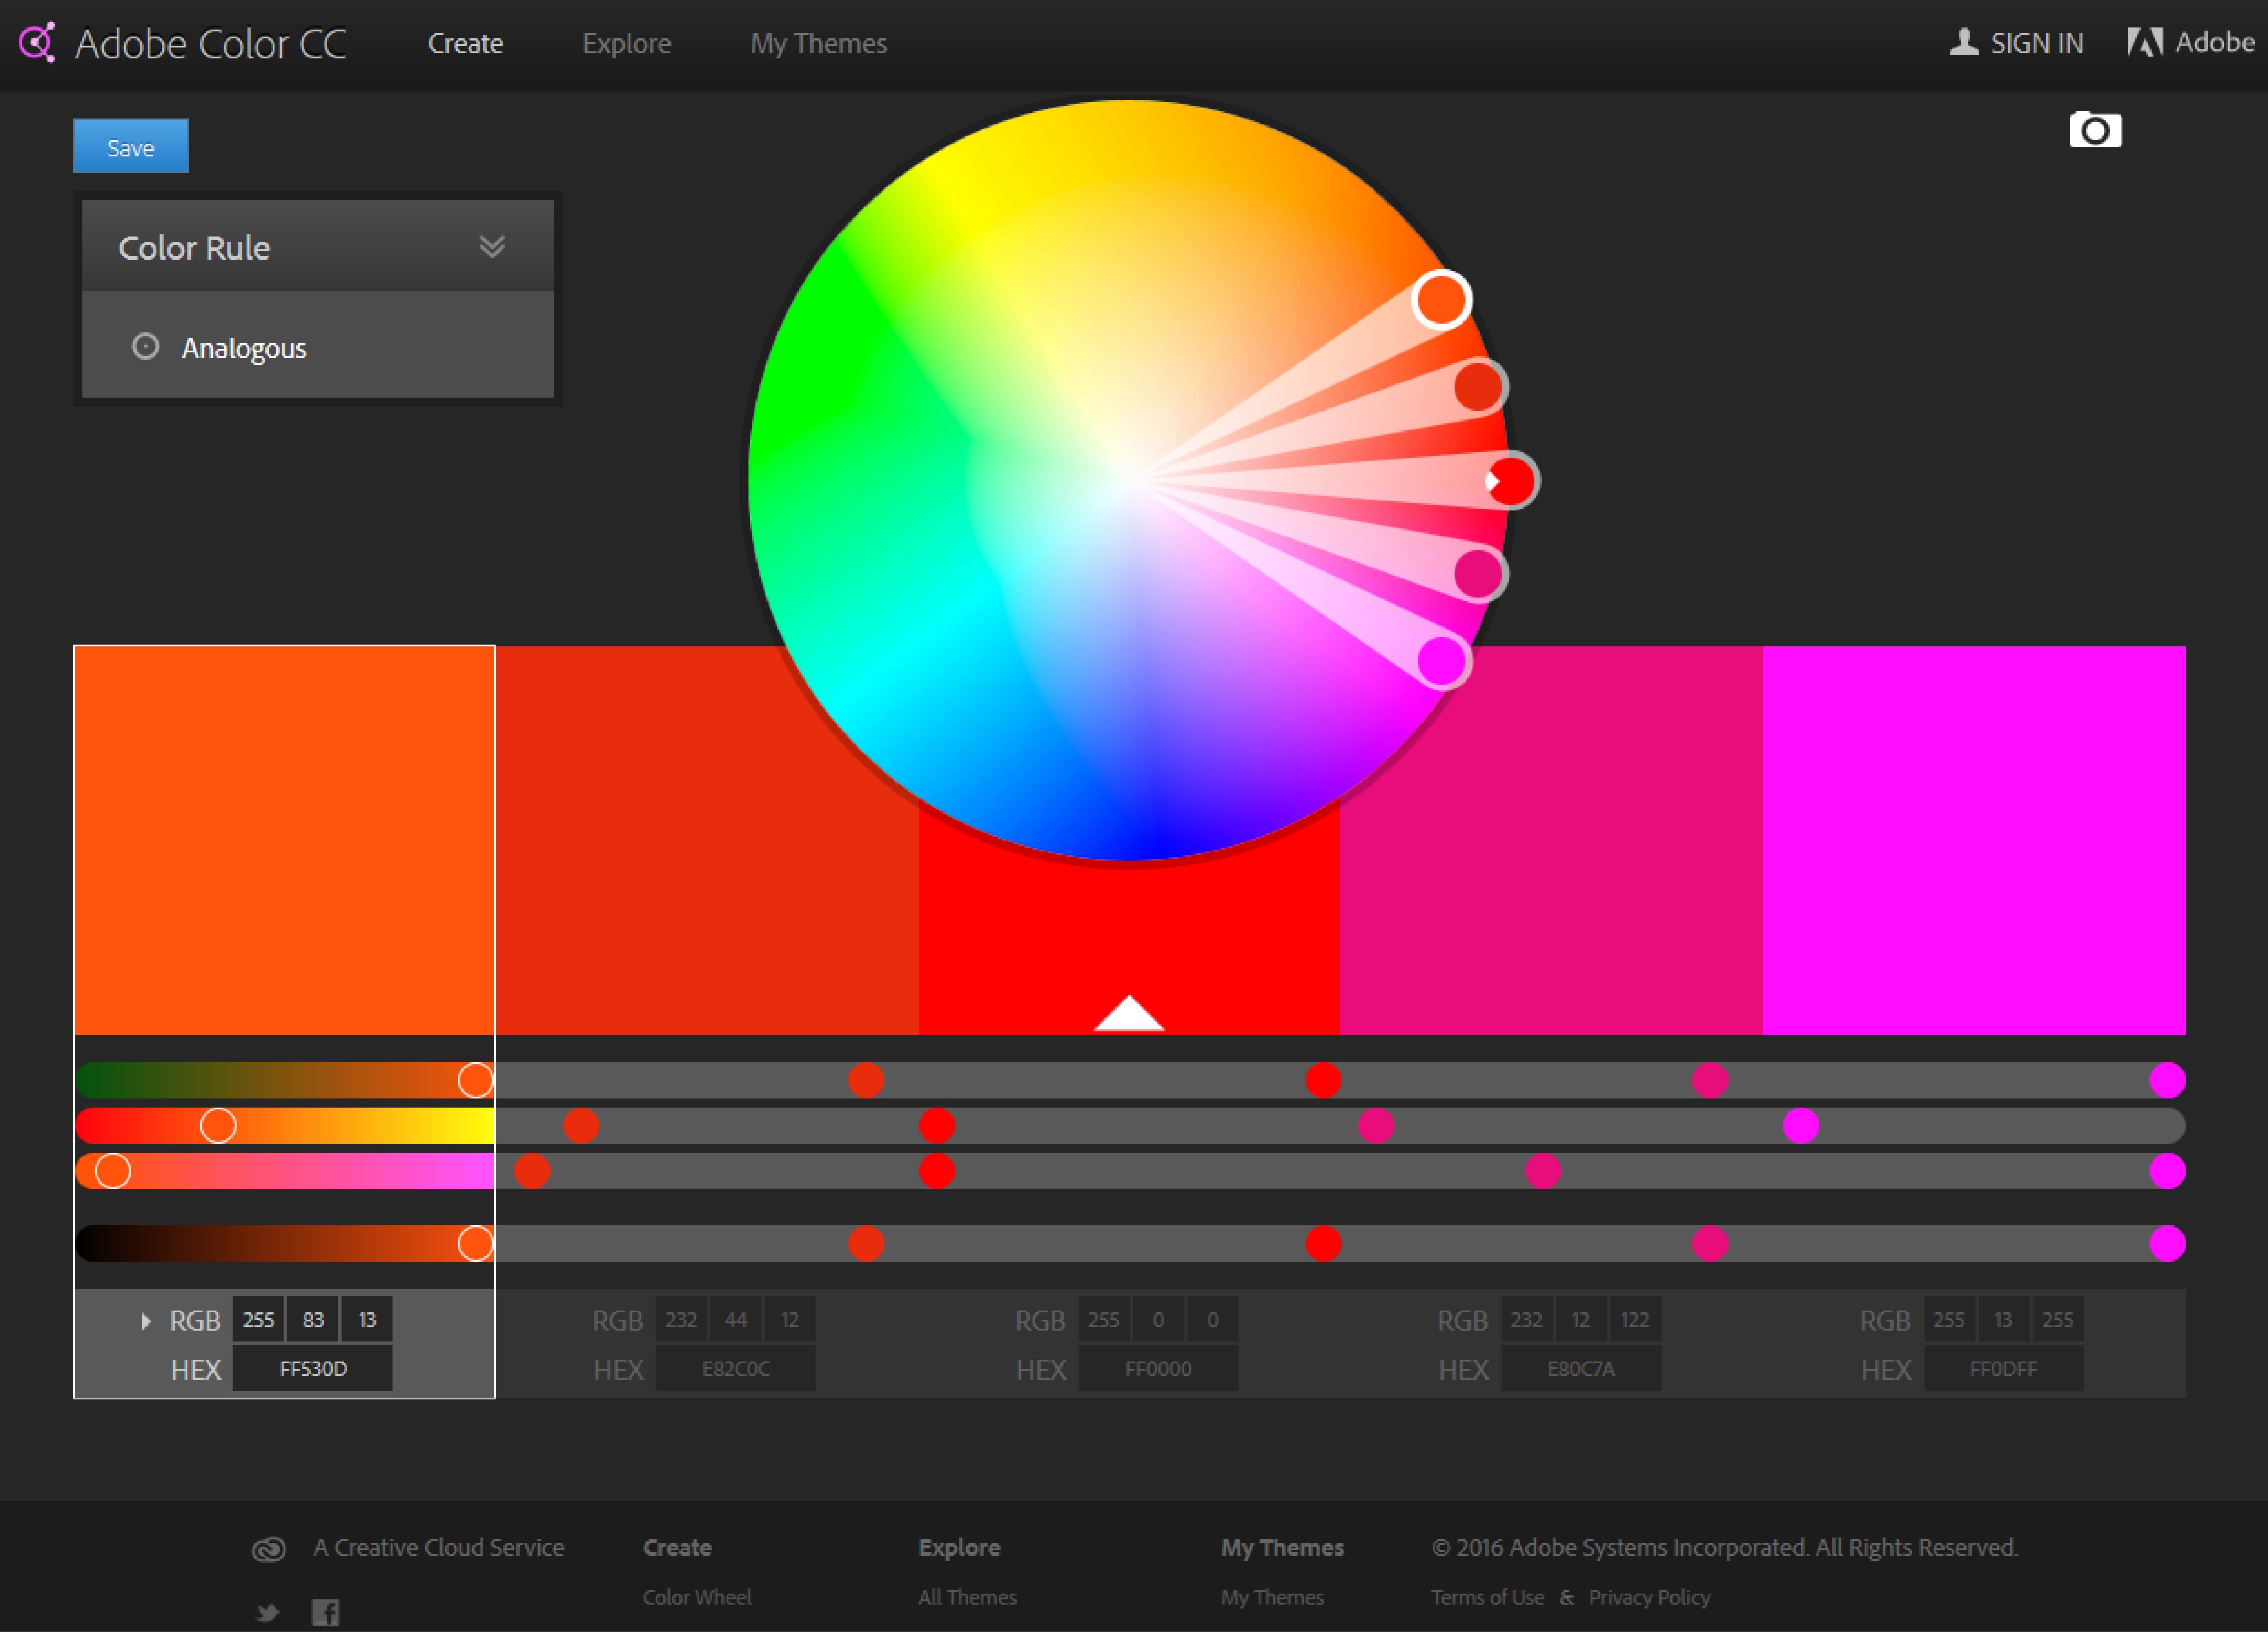Click the 'A Creative Cloud Service' text

439,1547
